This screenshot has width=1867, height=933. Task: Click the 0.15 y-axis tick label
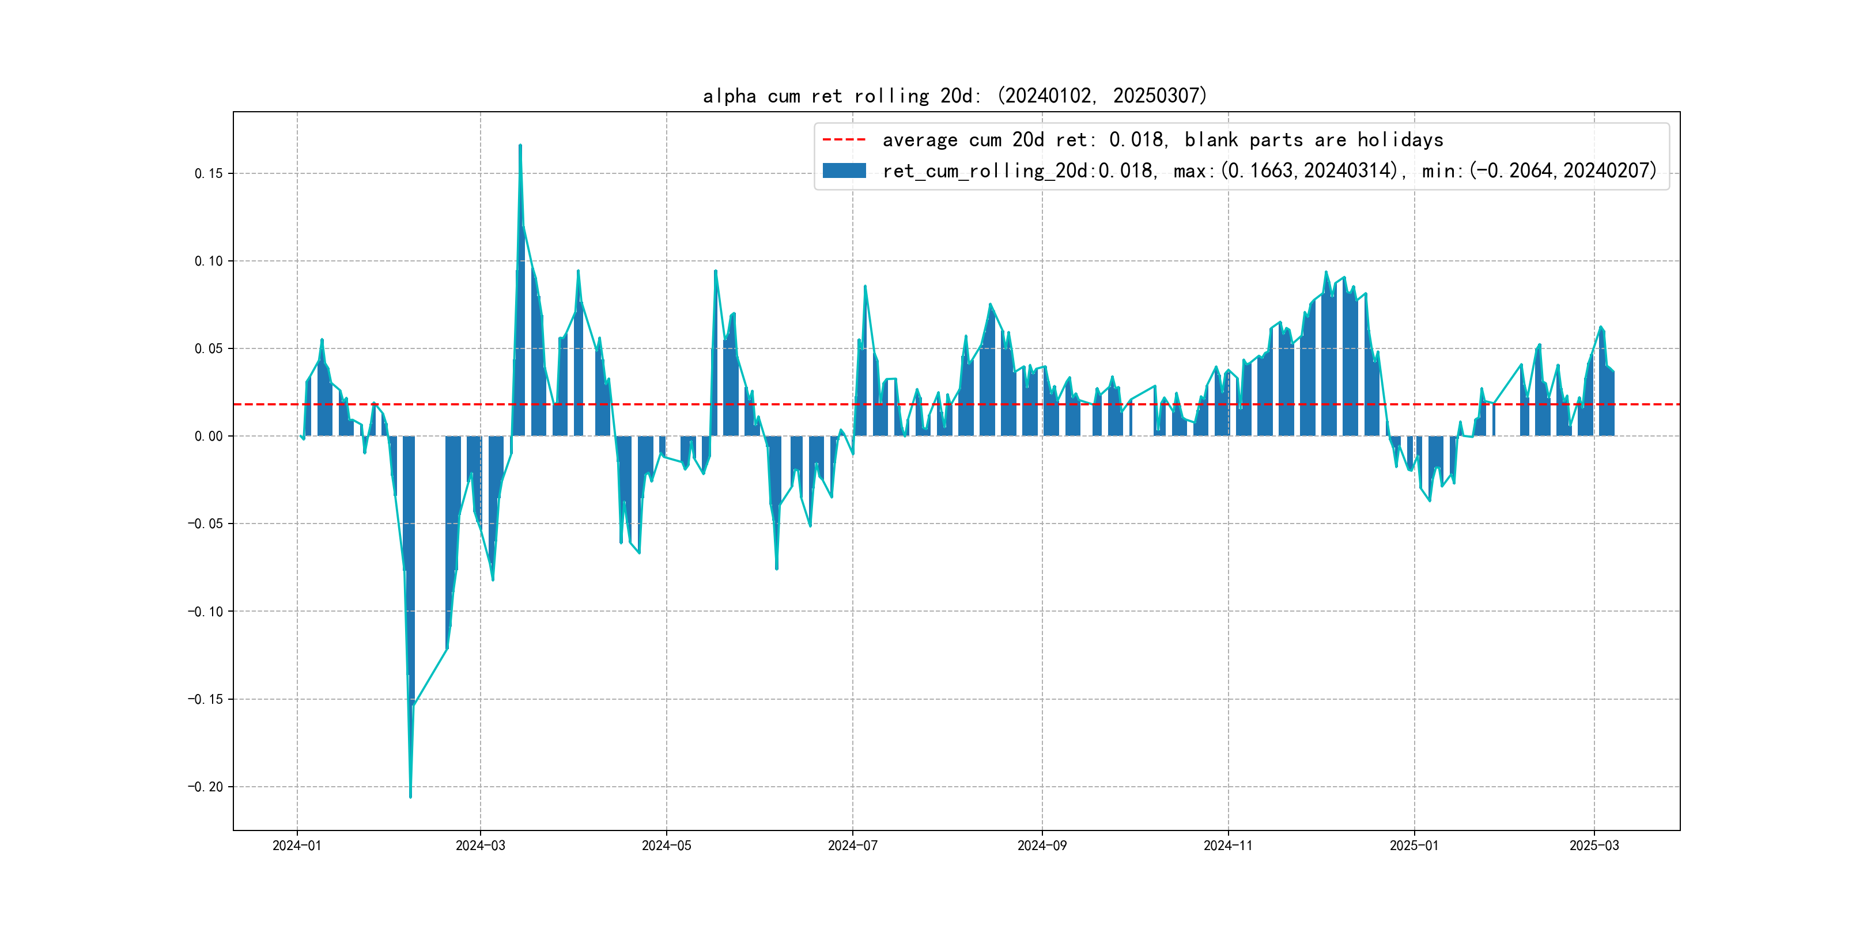pos(209,173)
